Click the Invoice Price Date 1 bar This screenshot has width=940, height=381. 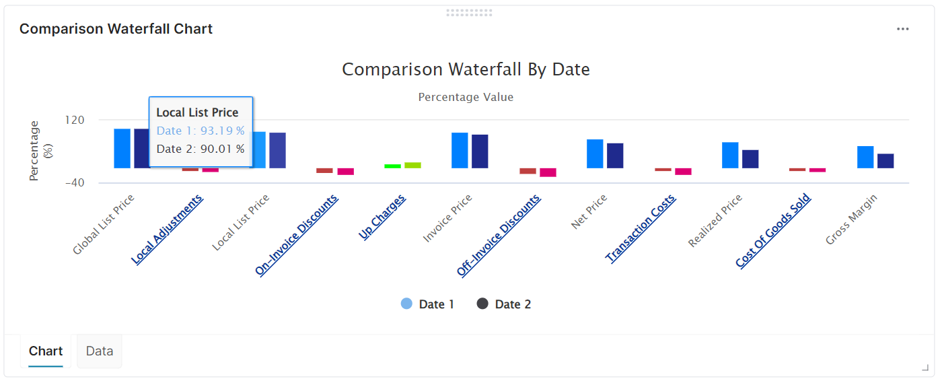[x=460, y=150]
